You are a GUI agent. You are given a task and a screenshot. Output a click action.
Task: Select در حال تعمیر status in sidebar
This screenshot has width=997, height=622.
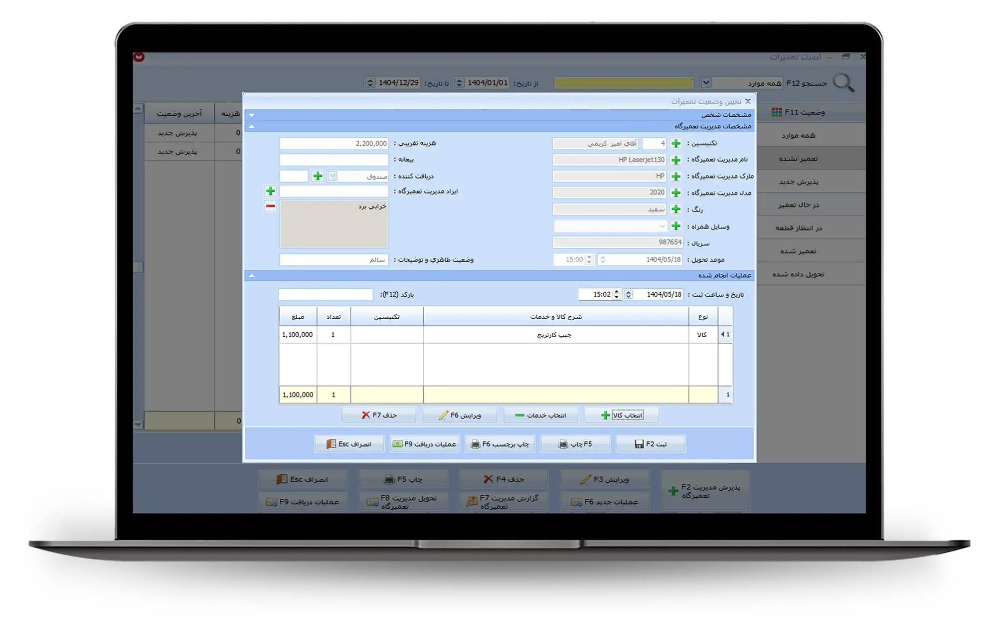click(x=798, y=205)
